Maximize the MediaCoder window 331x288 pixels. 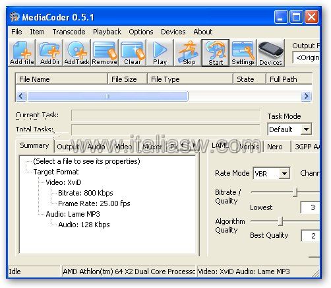coord(296,17)
